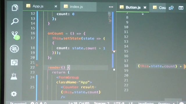Open the Search view in the activity bar

[15, 21]
